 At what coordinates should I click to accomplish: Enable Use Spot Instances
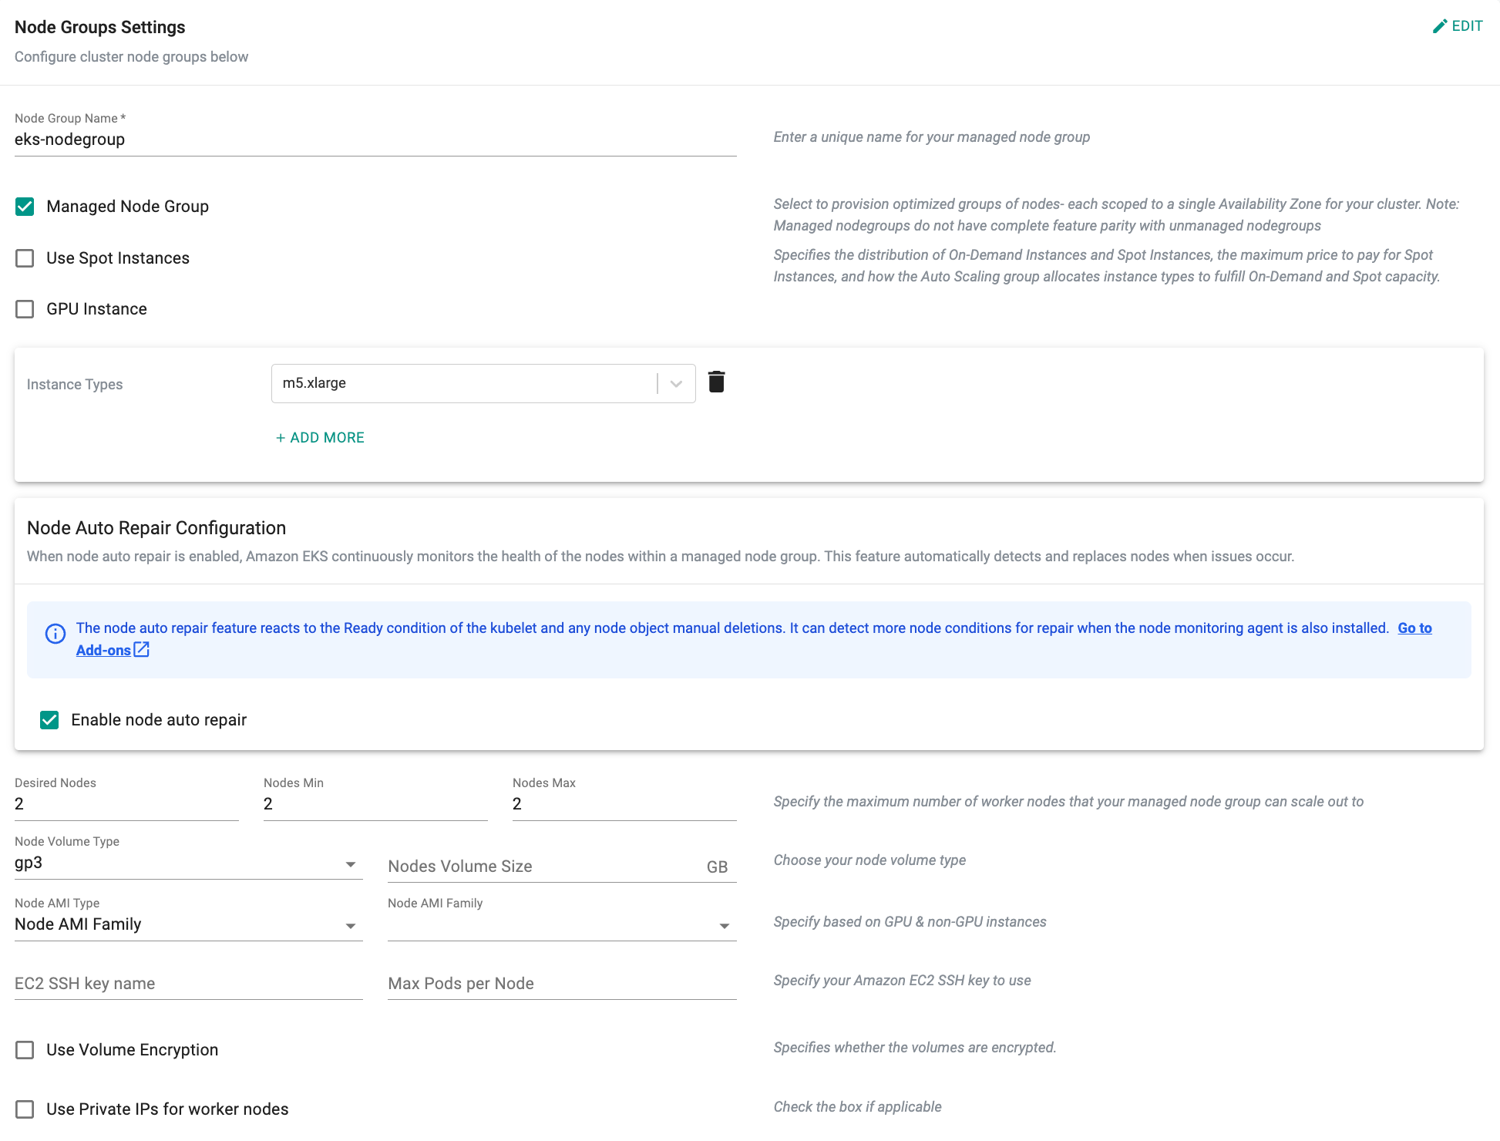[25, 258]
